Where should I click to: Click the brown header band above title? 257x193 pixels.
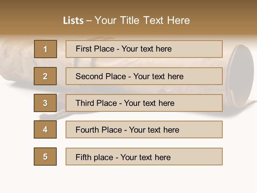point(128,6)
